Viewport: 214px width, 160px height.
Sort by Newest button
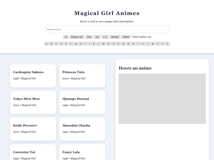[x=115, y=37]
